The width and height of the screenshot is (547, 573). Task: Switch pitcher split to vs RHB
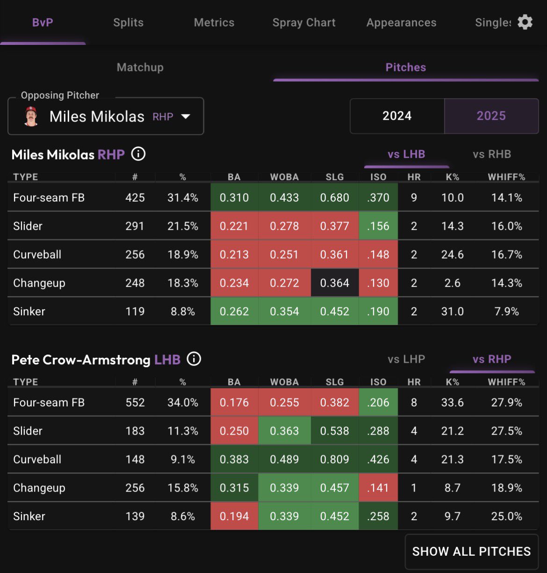click(491, 154)
